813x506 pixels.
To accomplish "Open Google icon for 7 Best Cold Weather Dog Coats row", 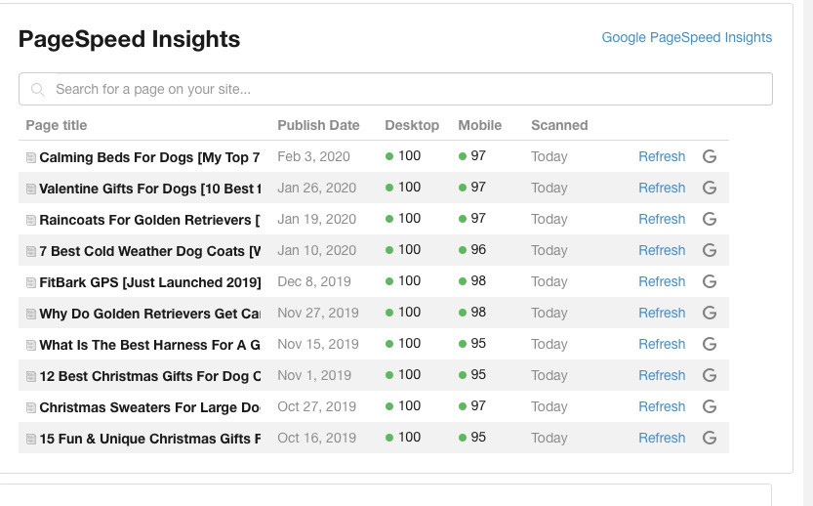I will [x=710, y=250].
